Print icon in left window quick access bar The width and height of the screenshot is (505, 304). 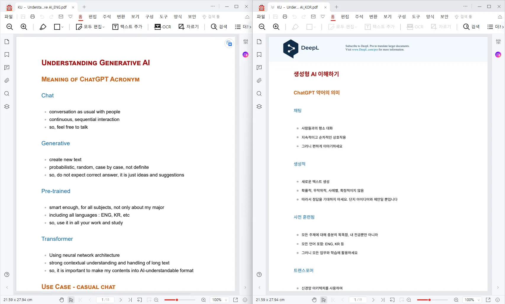33,17
